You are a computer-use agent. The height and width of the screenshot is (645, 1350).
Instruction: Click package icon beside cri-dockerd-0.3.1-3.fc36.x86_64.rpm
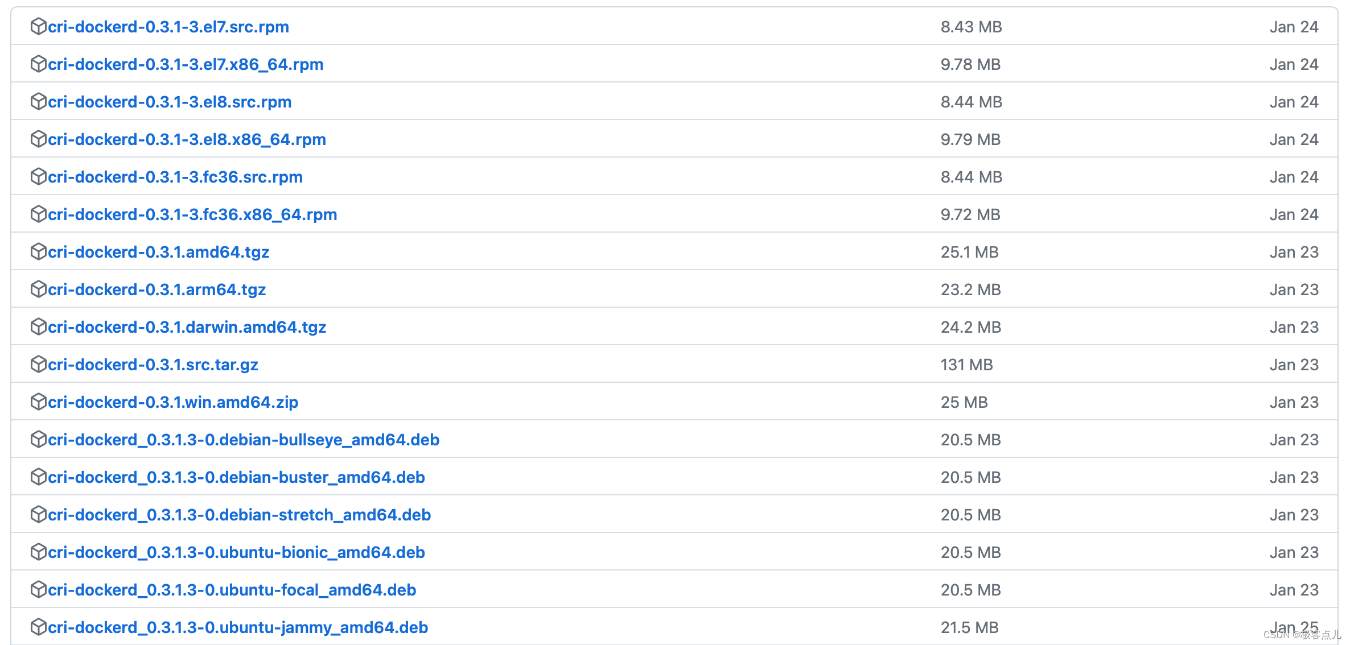(x=38, y=214)
